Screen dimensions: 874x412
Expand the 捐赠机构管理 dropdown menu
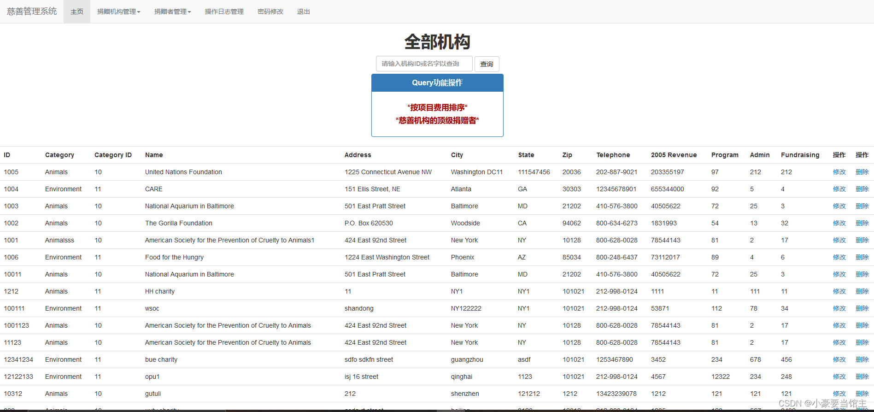coord(118,12)
